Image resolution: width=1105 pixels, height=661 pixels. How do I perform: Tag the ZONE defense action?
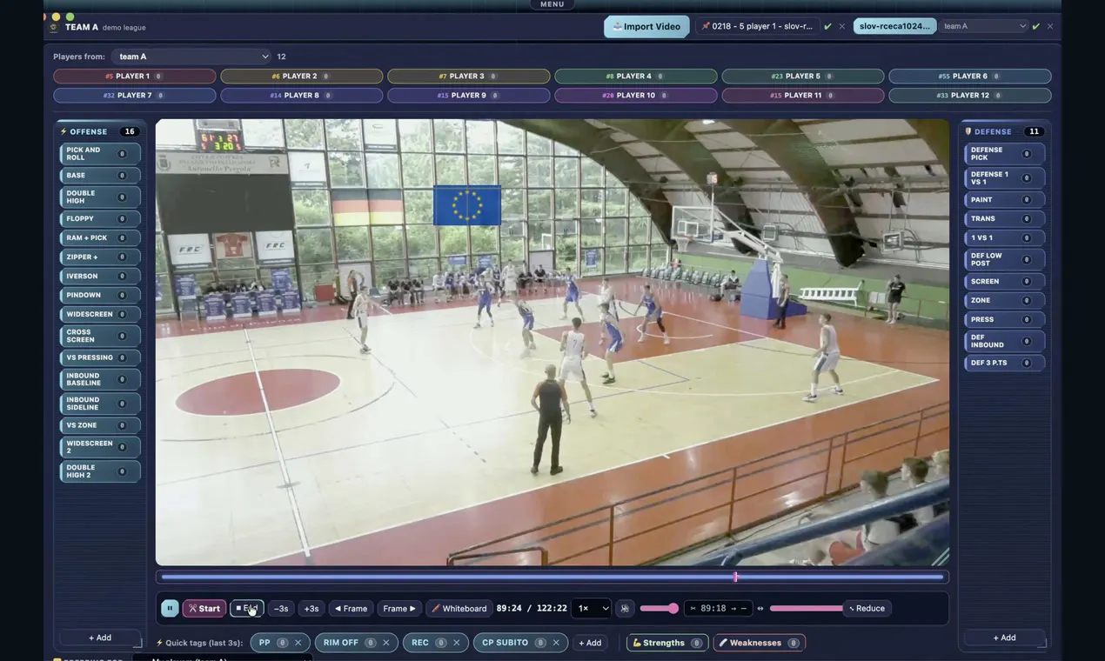click(x=1005, y=300)
